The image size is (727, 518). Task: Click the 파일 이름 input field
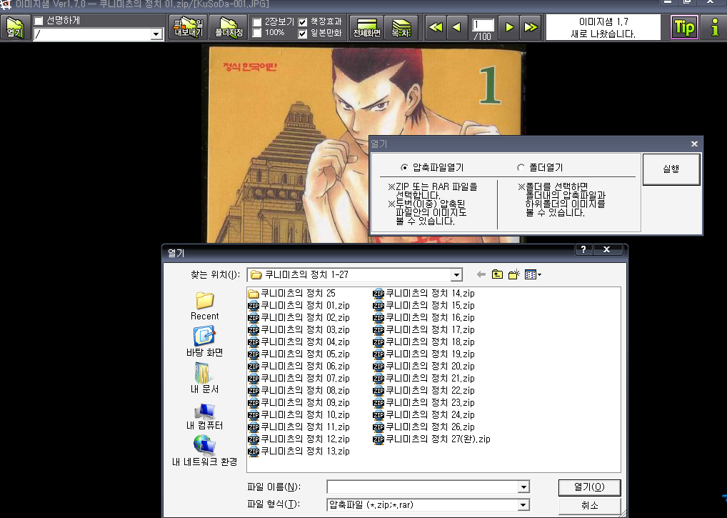[423, 487]
